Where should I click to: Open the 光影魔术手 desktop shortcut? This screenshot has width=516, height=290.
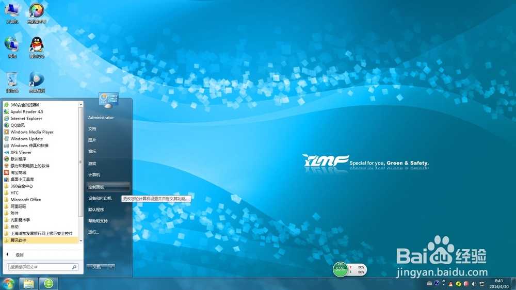tap(37, 13)
